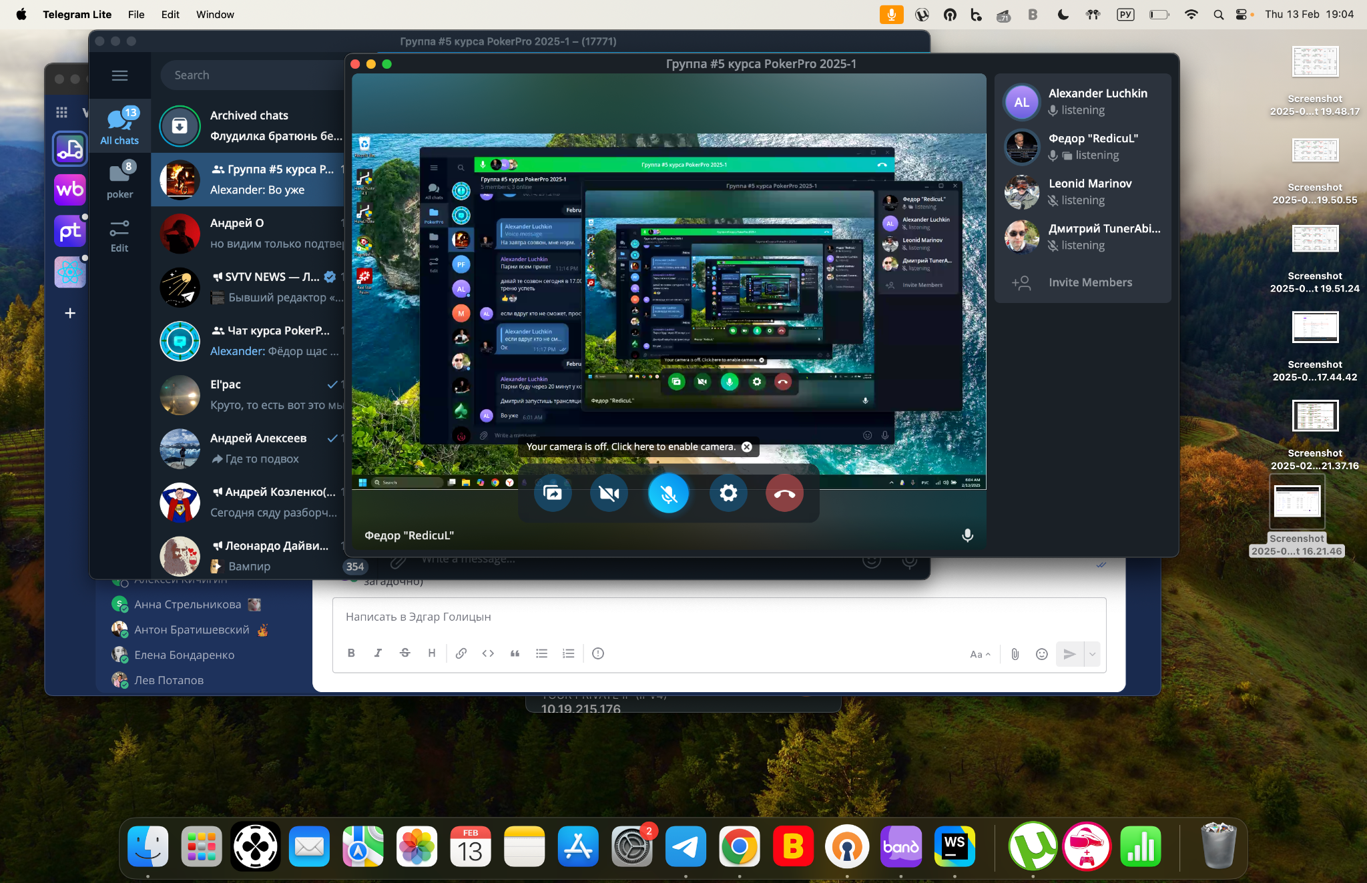Enable camera with the video-off button
Image resolution: width=1367 pixels, height=883 pixels.
[609, 493]
